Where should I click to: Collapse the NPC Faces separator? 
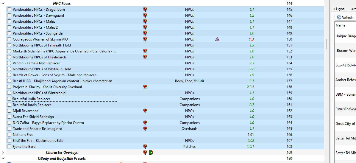tap(3, 3)
